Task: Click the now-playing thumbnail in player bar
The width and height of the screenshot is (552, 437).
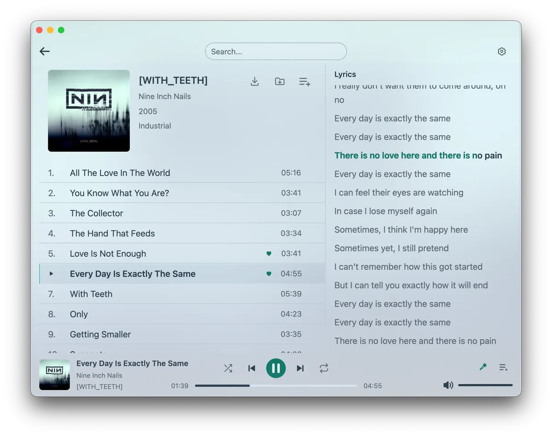Action: pyautogui.click(x=55, y=374)
